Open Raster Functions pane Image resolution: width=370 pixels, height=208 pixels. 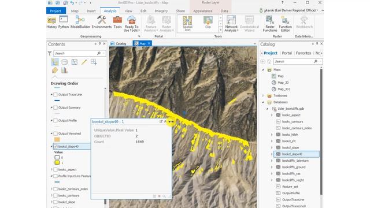(270, 24)
